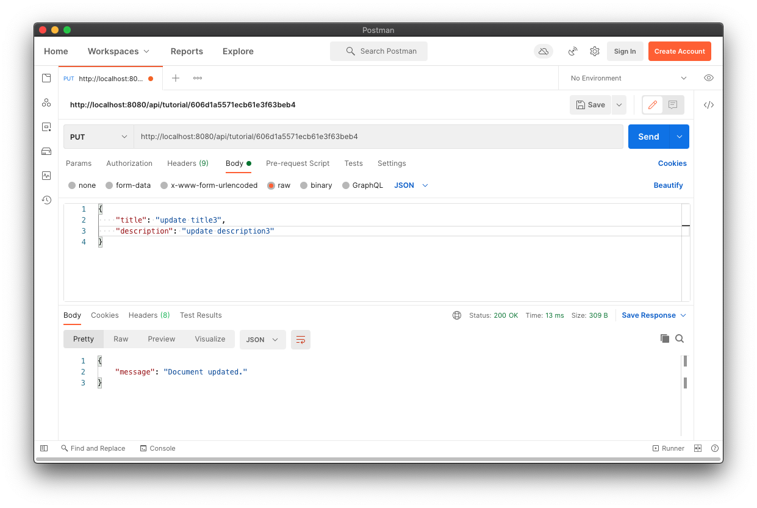Select the 'binary' body type radio

pyautogui.click(x=304, y=185)
